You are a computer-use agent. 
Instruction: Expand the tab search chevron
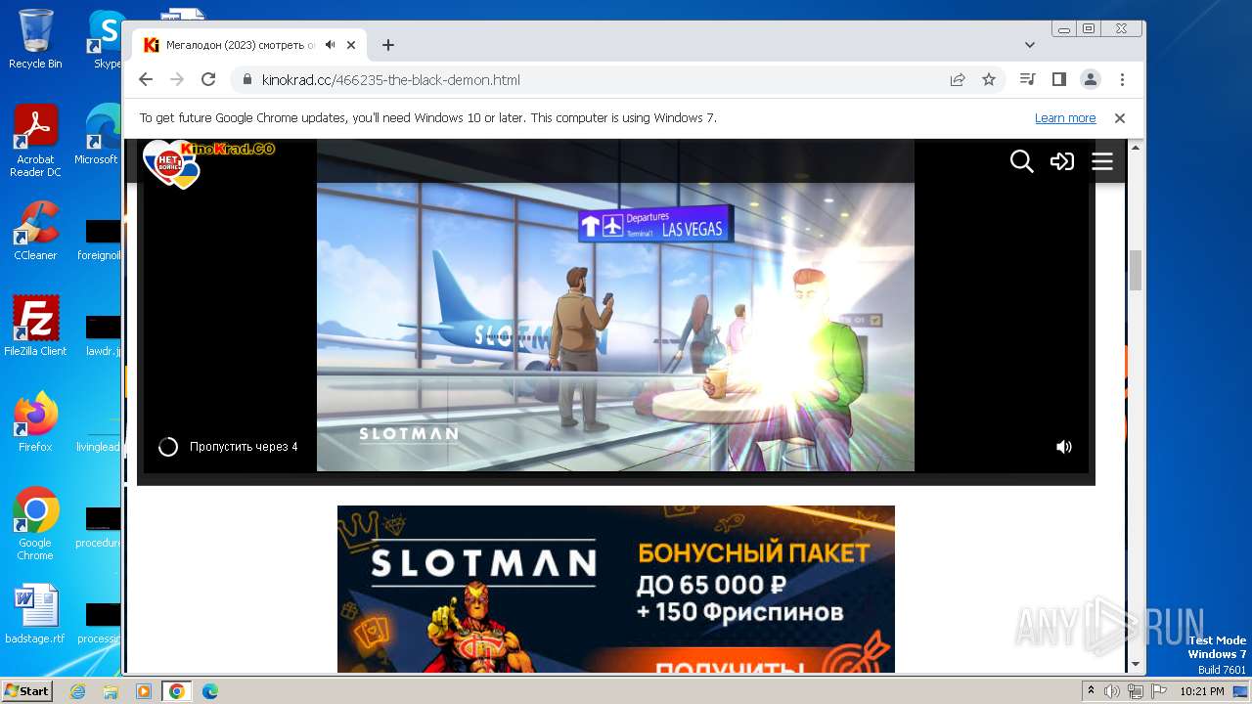1030,45
